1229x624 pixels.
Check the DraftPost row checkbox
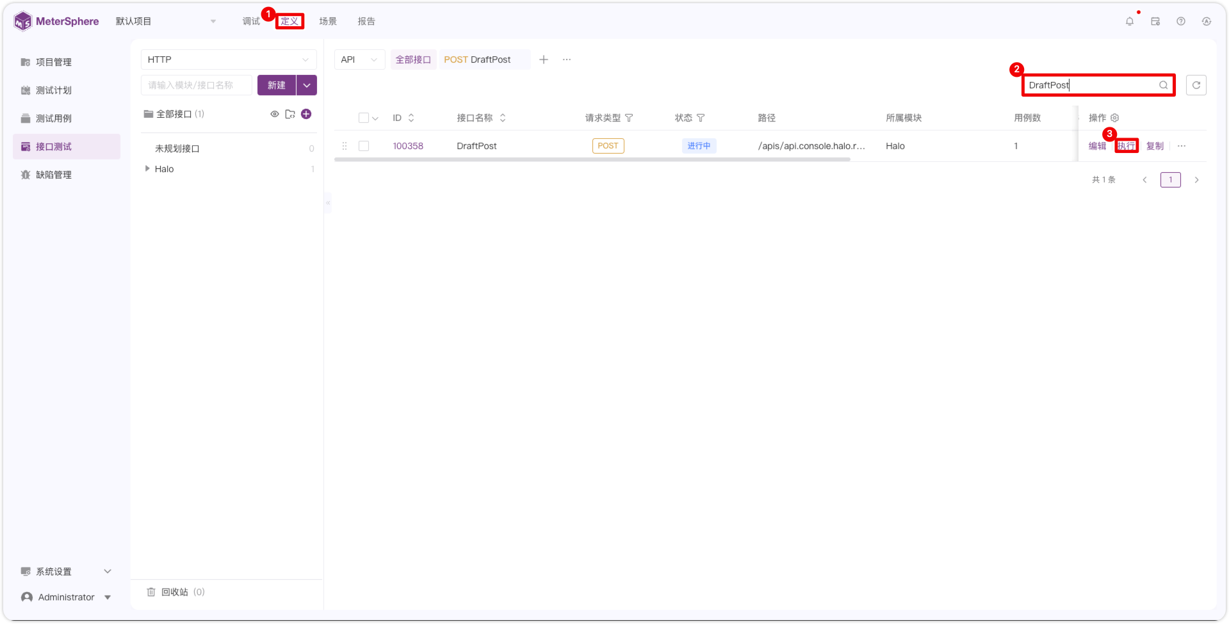364,146
